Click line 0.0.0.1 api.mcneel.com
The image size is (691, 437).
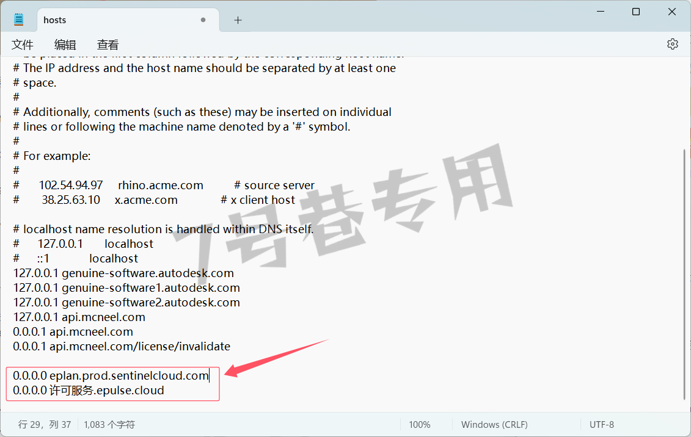[x=73, y=332]
